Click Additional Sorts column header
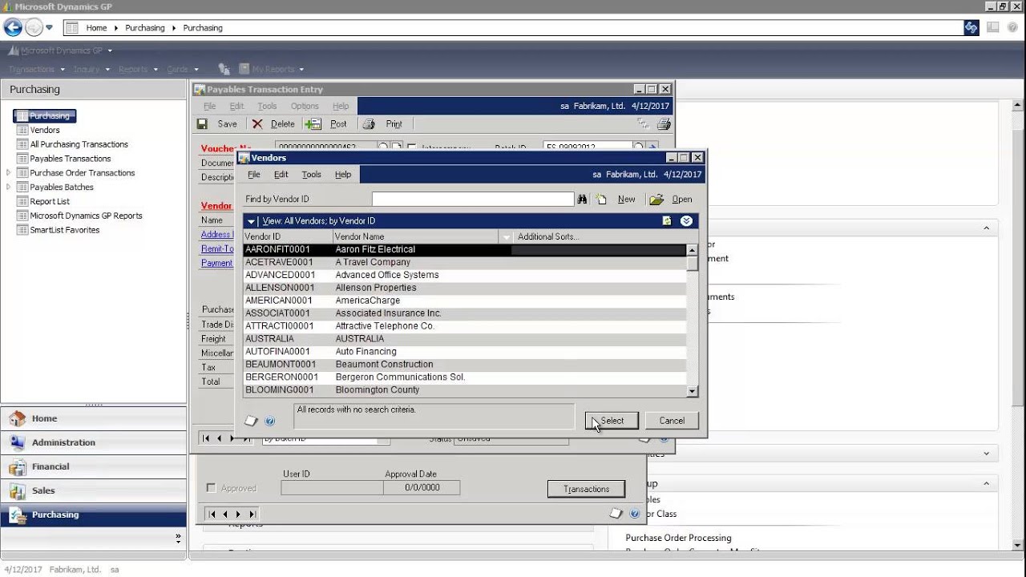 [548, 236]
